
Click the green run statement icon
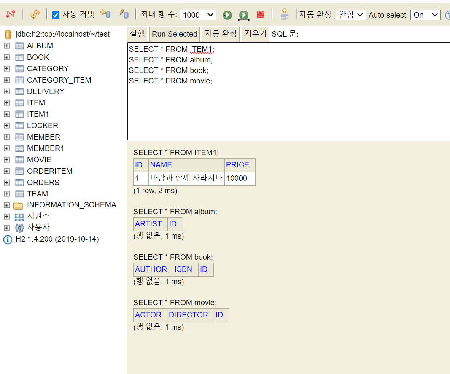tap(227, 15)
